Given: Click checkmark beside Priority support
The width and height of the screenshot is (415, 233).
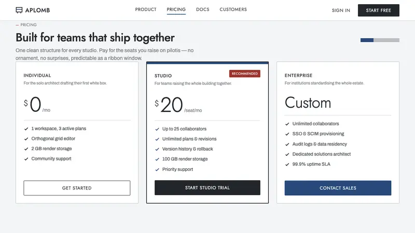Looking at the screenshot, I should (x=157, y=170).
